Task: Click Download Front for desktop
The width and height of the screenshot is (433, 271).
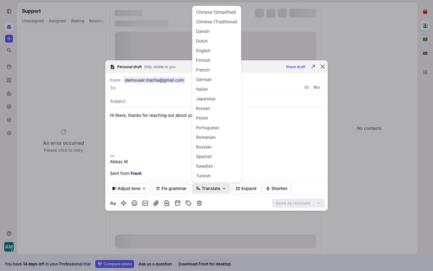Action: coord(204,264)
